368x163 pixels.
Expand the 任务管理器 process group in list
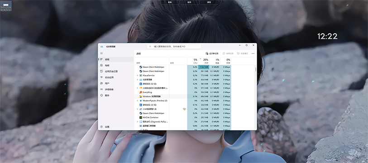point(137,80)
